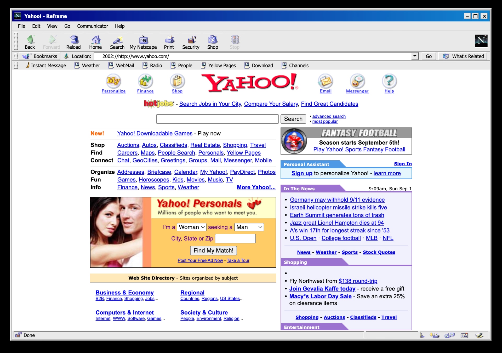The width and height of the screenshot is (502, 353).
Task: Reload the page with the Reload icon
Action: (73, 42)
